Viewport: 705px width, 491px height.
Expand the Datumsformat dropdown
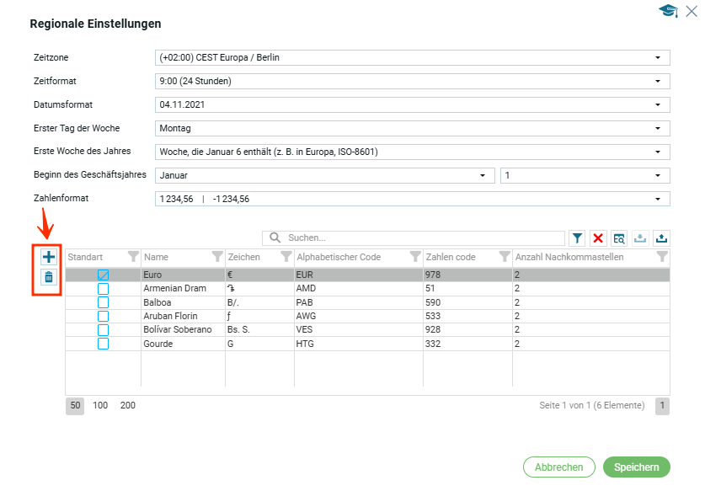click(x=657, y=105)
